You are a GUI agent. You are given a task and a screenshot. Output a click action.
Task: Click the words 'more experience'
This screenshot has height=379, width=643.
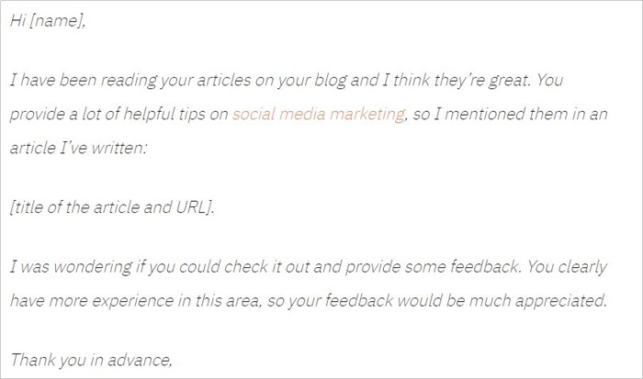pos(111,301)
